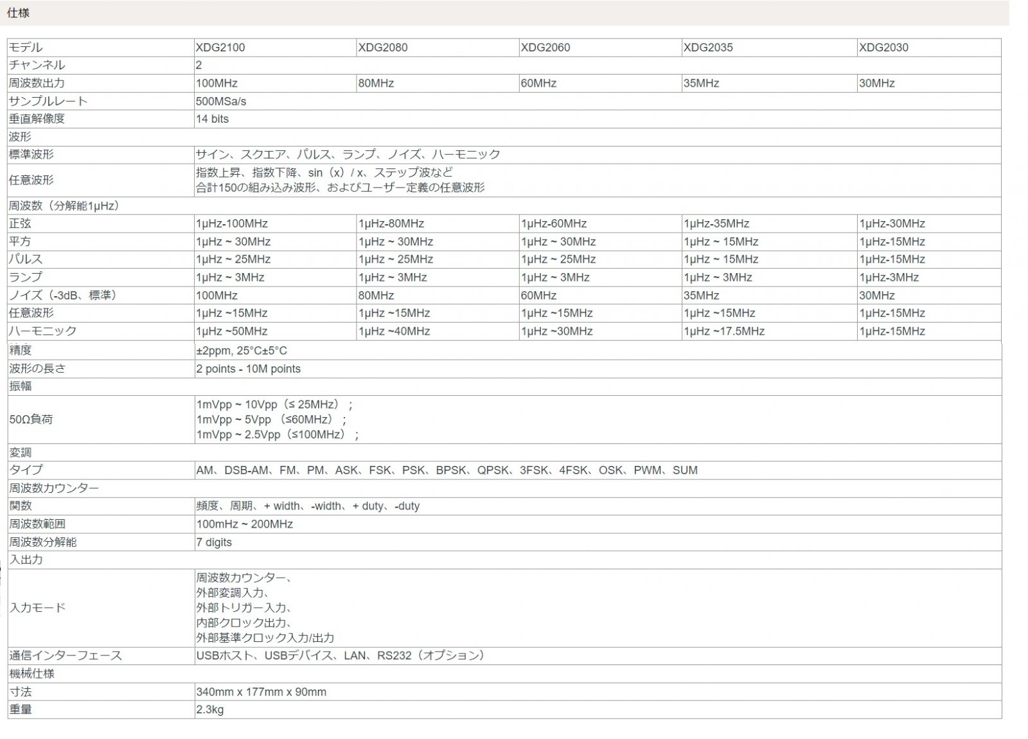Select the 2.3kg weight value

[x=210, y=710]
